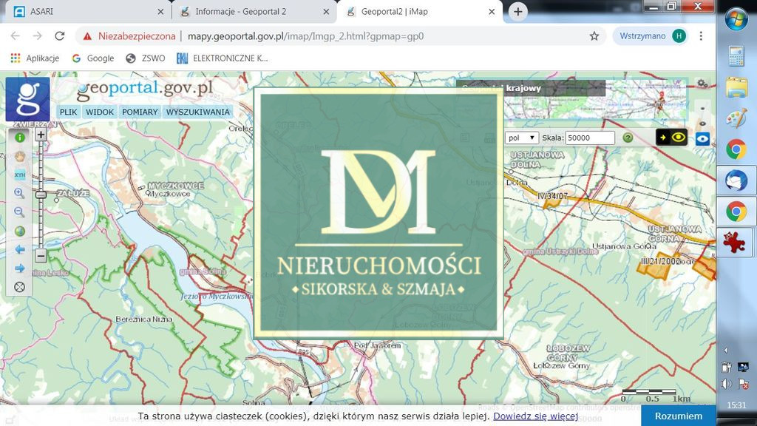The height and width of the screenshot is (426, 757).
Task: Switch to Informacje - Geoportal 2 tab
Action: (x=254, y=12)
